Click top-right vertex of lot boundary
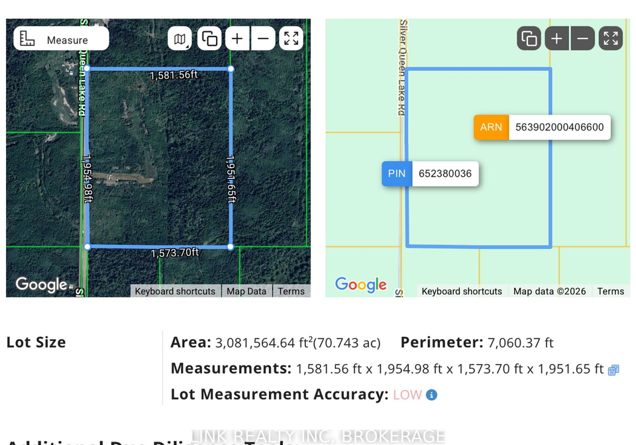 coord(231,69)
